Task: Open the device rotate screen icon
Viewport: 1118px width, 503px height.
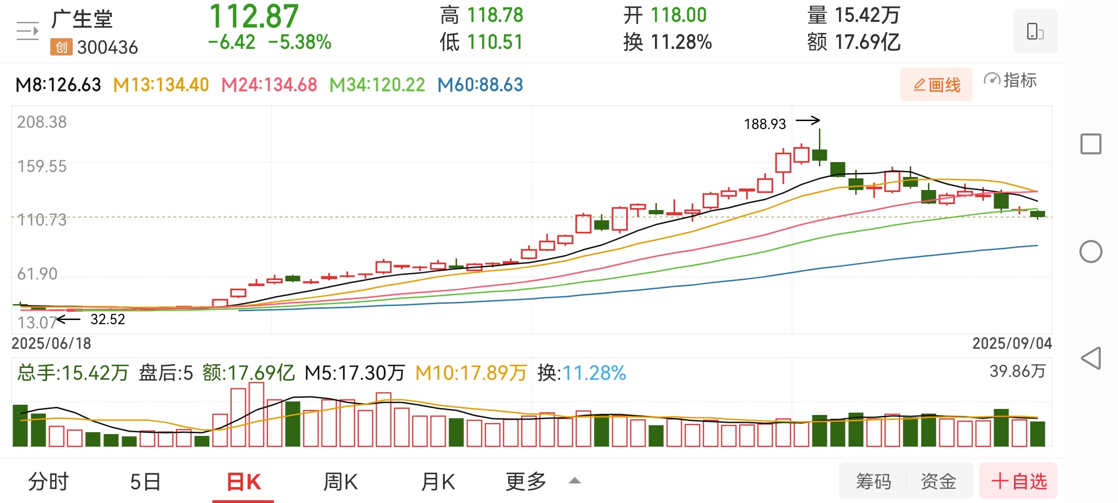Action: 1035,31
